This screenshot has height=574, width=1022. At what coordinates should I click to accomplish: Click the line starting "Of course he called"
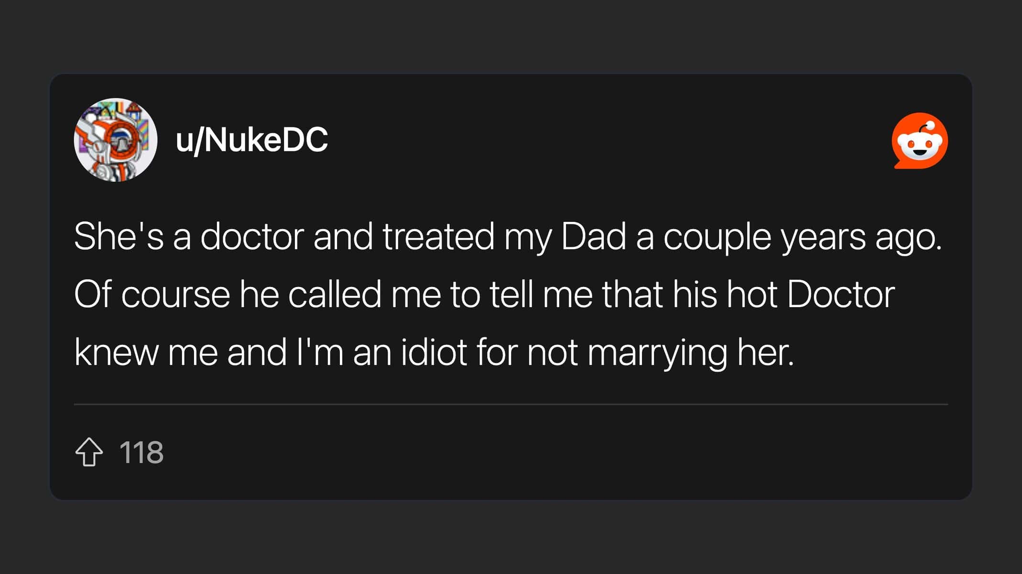pyautogui.click(x=484, y=294)
